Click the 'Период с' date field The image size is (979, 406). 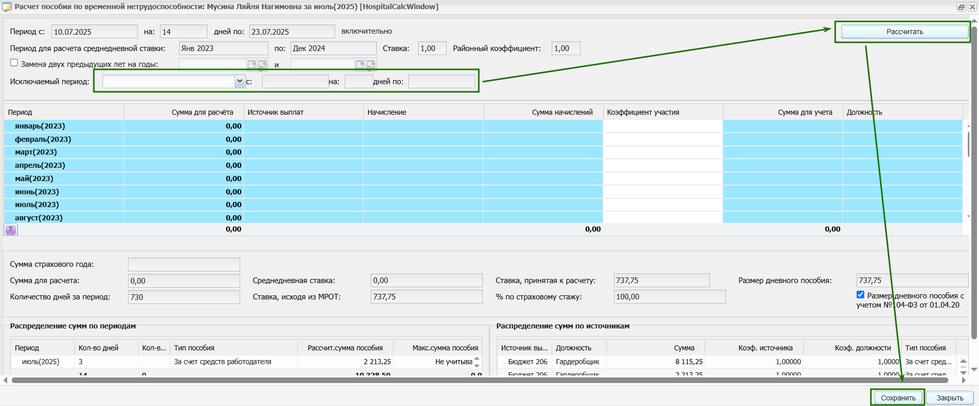point(94,32)
